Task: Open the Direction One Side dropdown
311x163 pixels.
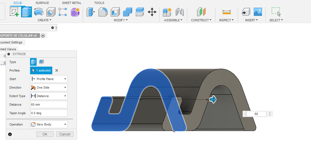Action: click(x=49, y=87)
